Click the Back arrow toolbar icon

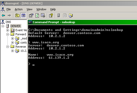(x=3, y=15)
